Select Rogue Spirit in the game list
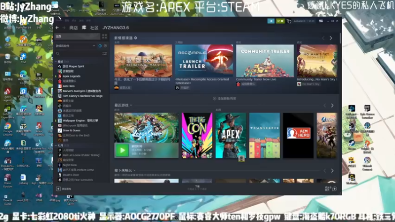The height and width of the screenshot is (222, 395). point(73,67)
